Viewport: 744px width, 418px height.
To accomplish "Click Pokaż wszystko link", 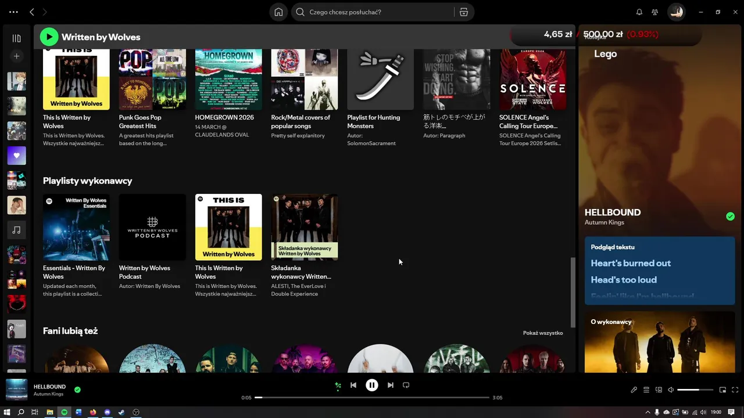I will click(543, 333).
